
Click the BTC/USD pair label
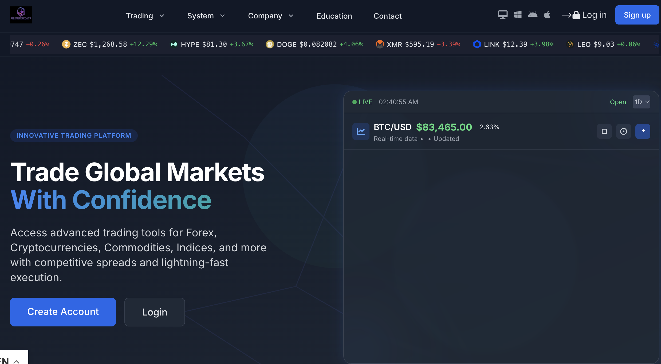[x=393, y=127]
